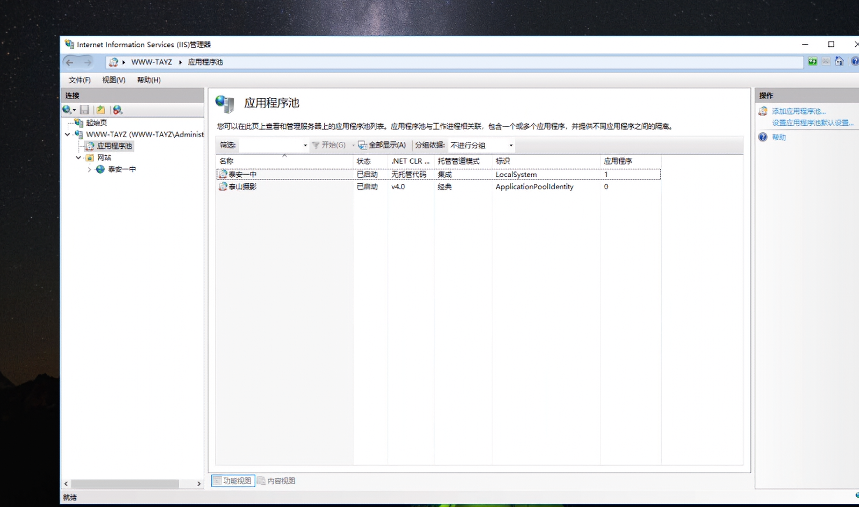The height and width of the screenshot is (507, 859).
Task: Click the LocalSystem identity cell
Action: click(x=516, y=174)
